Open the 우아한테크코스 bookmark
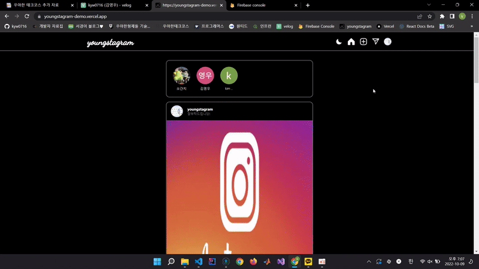 [x=172, y=26]
